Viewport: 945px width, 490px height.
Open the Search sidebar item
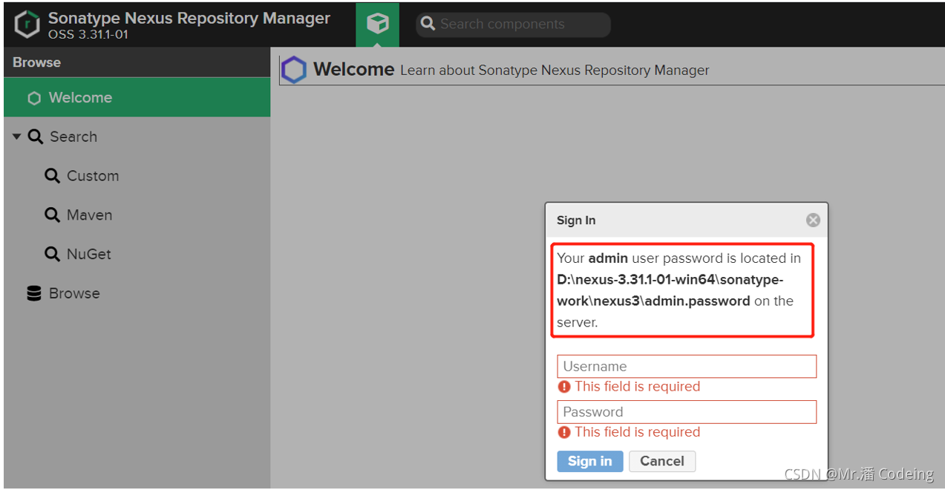click(x=137, y=137)
